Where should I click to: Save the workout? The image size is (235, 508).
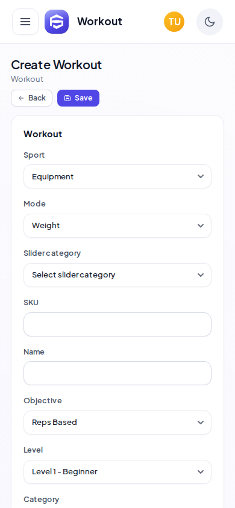click(x=78, y=98)
